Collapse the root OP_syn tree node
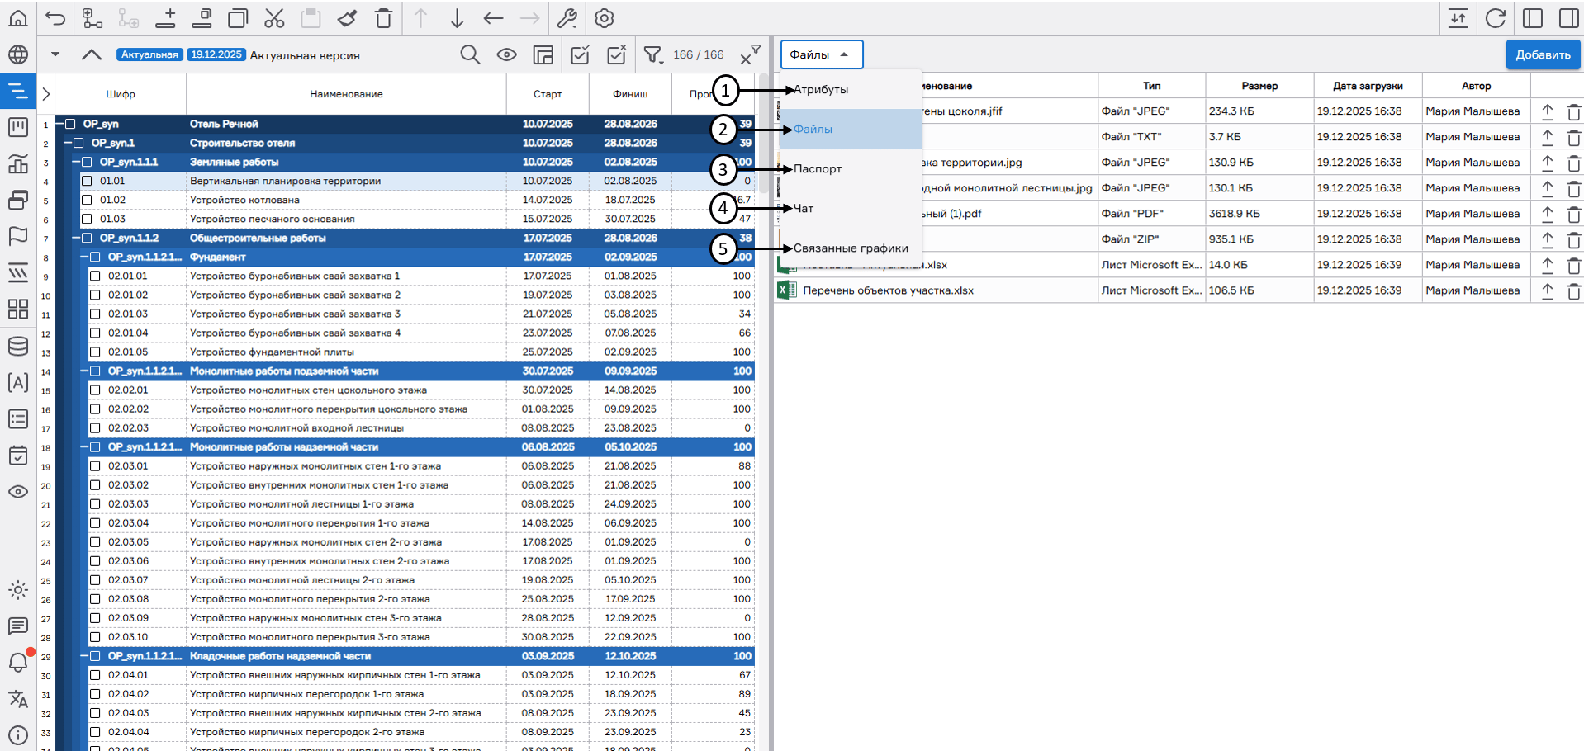The image size is (1584, 751). click(59, 125)
